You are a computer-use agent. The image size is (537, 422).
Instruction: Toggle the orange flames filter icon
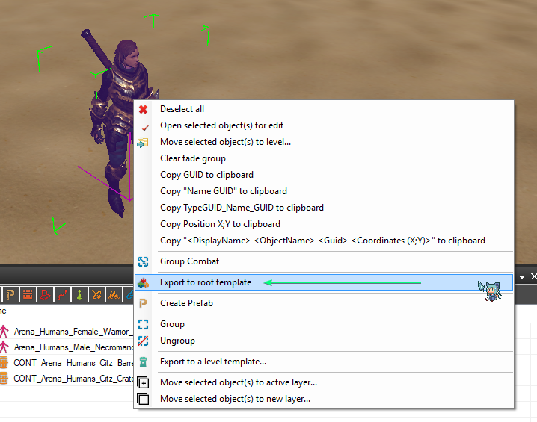(x=114, y=294)
